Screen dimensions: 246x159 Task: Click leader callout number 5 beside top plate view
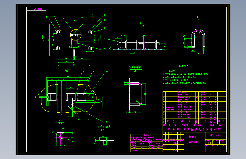pyautogui.click(x=104, y=28)
